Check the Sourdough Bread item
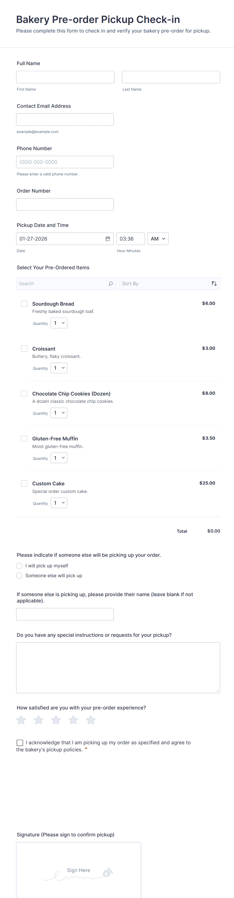 [24, 304]
